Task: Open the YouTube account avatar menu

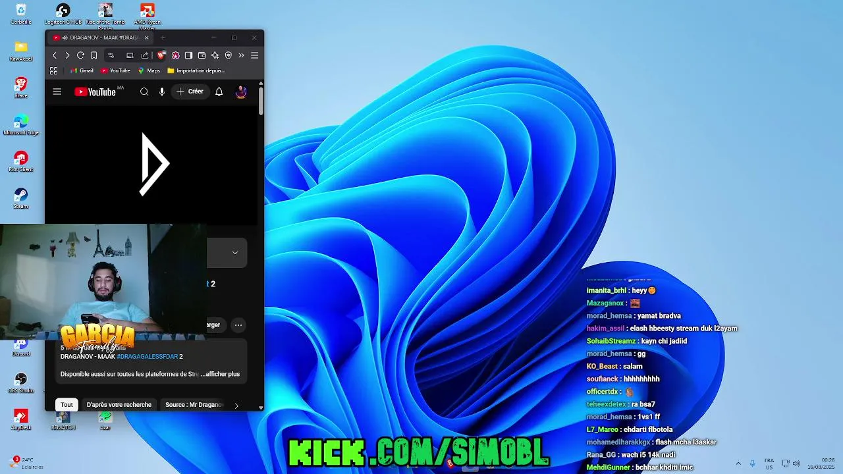Action: (241, 92)
